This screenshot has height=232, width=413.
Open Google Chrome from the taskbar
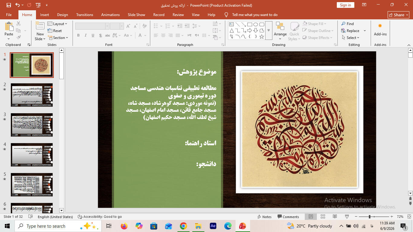(183, 226)
